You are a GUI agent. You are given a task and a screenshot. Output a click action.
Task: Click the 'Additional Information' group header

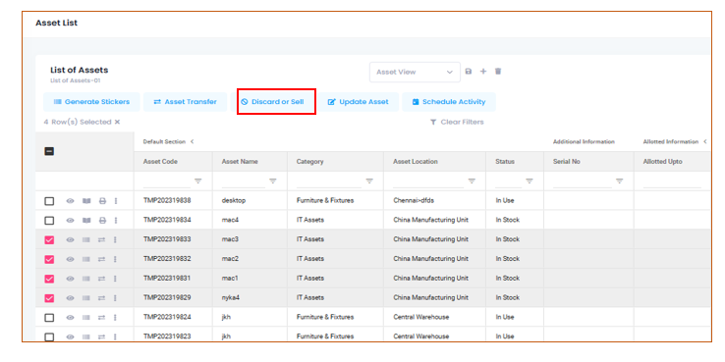click(584, 141)
